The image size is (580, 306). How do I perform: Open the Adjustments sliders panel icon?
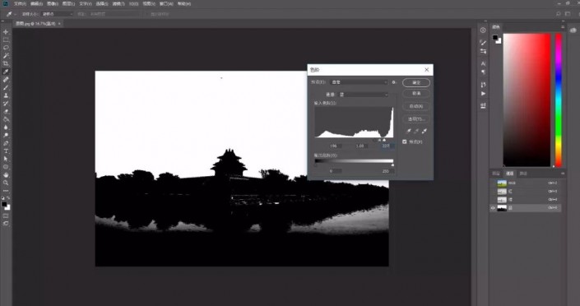coord(483,51)
